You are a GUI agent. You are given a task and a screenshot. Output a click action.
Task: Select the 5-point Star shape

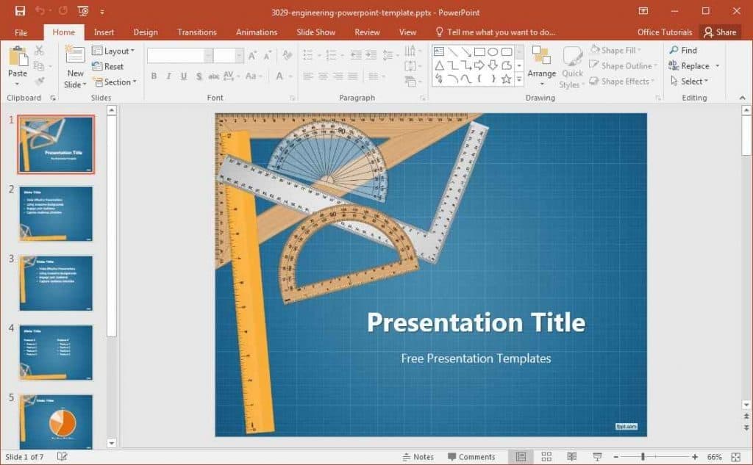coord(506,79)
